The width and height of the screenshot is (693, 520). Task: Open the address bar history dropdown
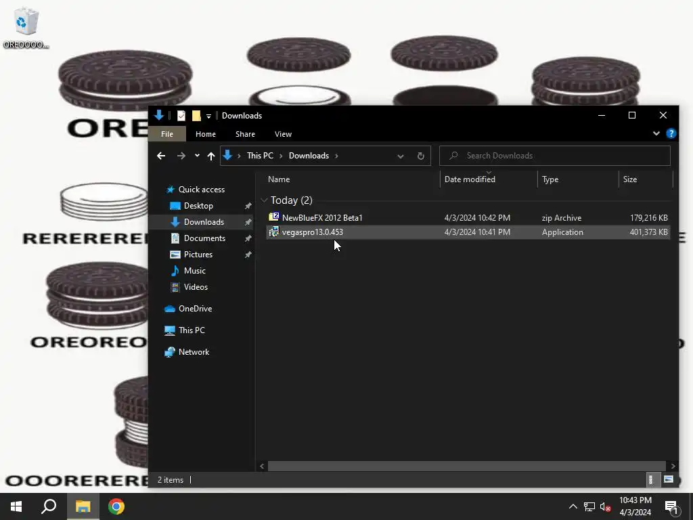[x=401, y=156]
